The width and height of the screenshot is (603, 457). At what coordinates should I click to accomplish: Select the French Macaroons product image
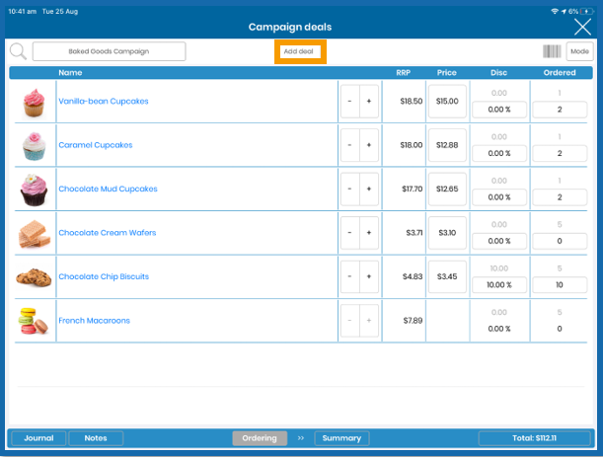(x=34, y=321)
